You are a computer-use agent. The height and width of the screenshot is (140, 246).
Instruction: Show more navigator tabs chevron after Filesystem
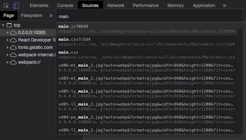point(51,16)
